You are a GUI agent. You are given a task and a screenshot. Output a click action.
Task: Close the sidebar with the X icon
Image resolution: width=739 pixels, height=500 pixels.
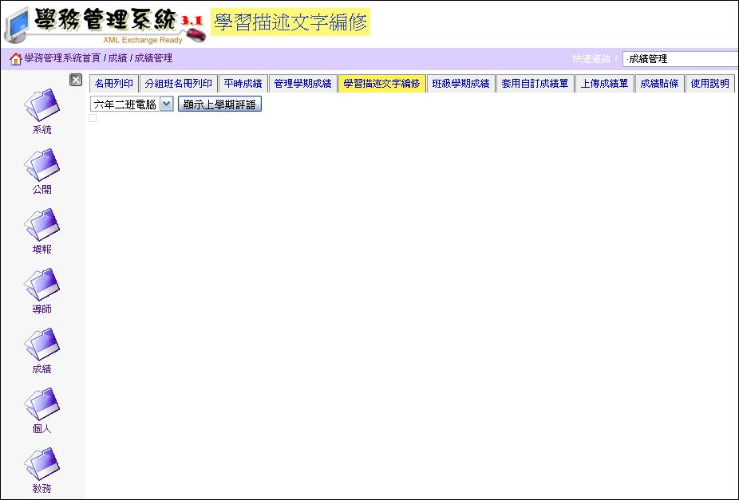pos(75,80)
